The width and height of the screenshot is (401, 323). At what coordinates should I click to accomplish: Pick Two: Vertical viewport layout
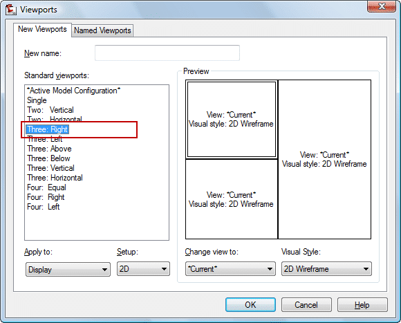(x=50, y=110)
